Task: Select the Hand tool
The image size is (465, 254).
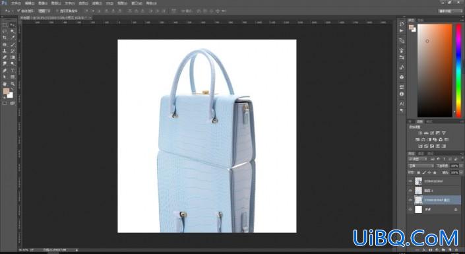Action: coord(5,83)
